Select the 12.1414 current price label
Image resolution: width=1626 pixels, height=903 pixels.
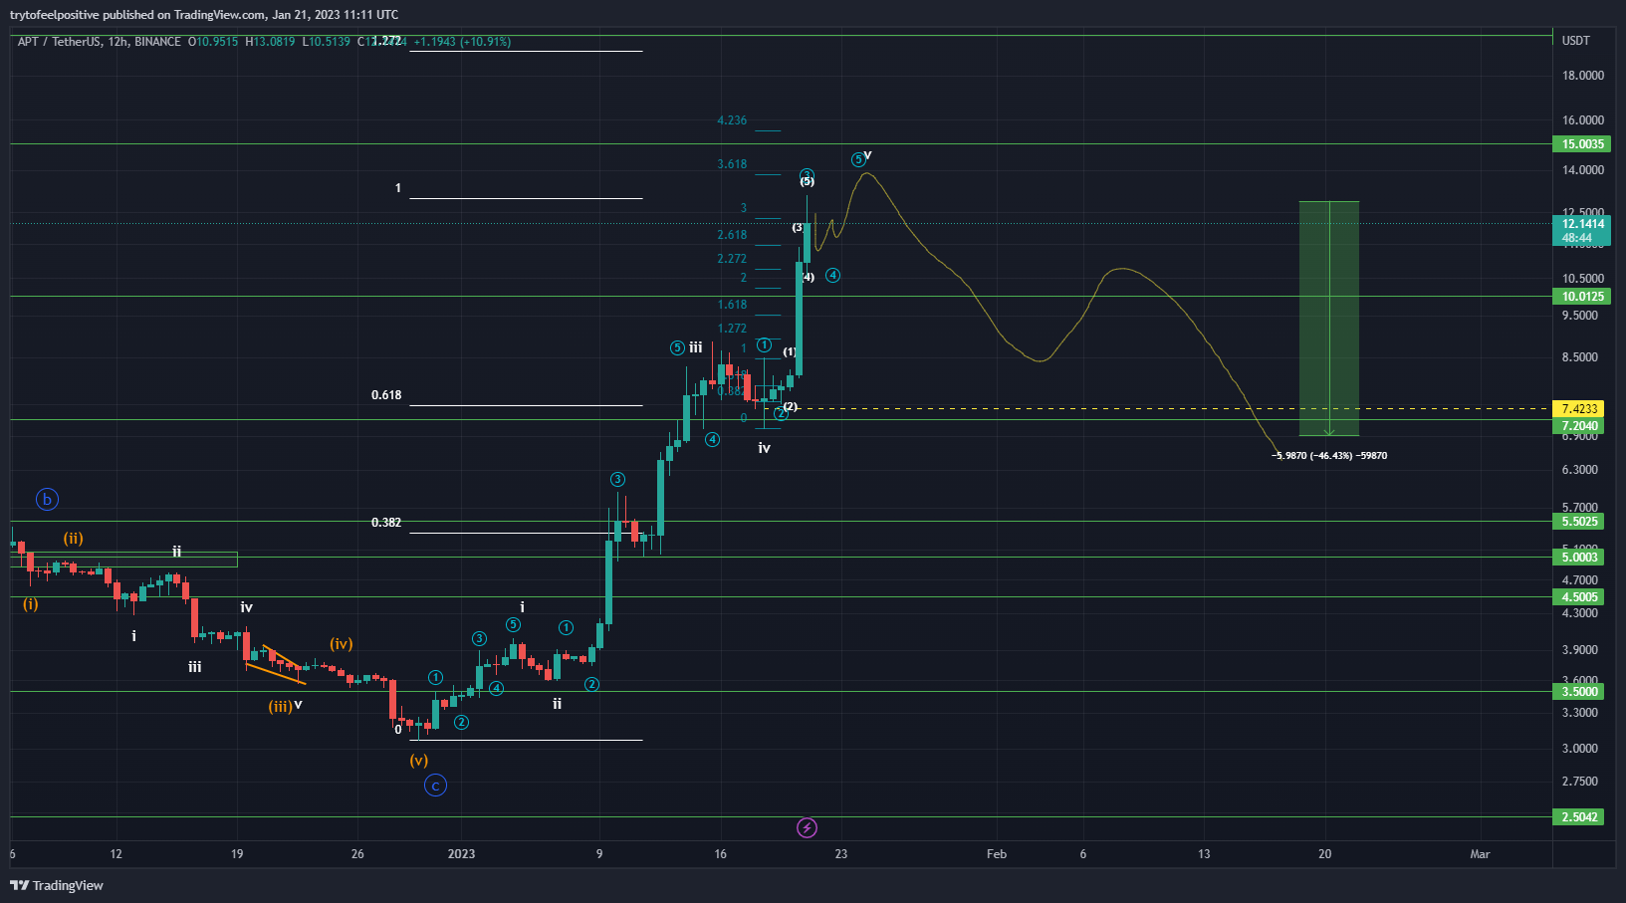point(1582,231)
